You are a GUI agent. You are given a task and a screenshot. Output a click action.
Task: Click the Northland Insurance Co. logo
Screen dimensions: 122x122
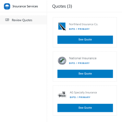coord(62,27)
